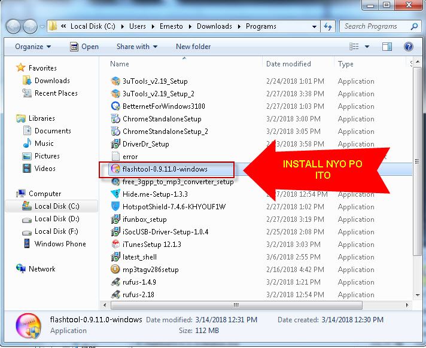Change view with the view icon button
Image resolution: width=426 pixels, height=348 pixels.
click(354, 47)
